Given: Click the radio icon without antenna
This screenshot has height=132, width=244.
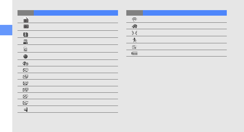Looking at the screenshot, I should click(x=26, y=26).
